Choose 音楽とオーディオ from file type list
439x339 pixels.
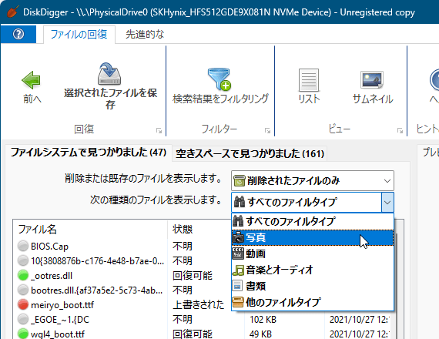[x=313, y=270]
